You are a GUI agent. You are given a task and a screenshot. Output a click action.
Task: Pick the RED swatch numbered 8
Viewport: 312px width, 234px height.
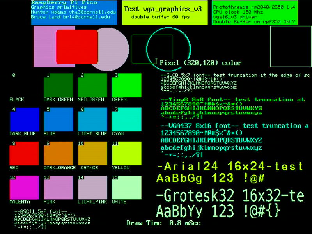(x=24, y=153)
